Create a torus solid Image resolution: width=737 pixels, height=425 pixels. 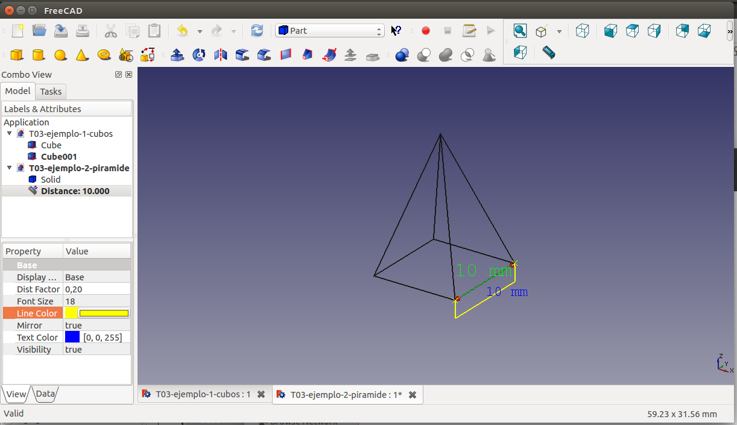pyautogui.click(x=104, y=55)
